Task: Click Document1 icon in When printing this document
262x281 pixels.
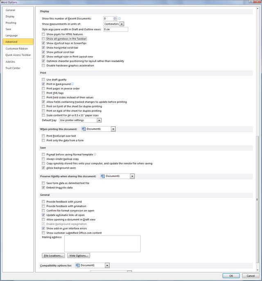Action: click(x=84, y=129)
